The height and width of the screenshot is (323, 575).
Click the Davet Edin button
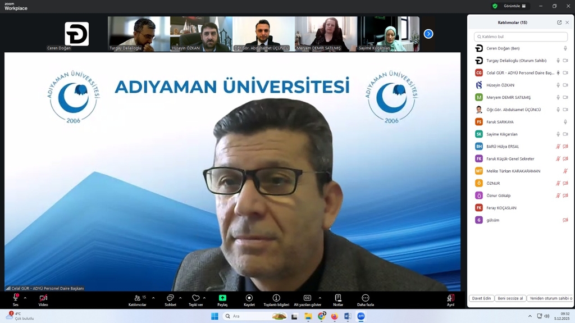481,298
